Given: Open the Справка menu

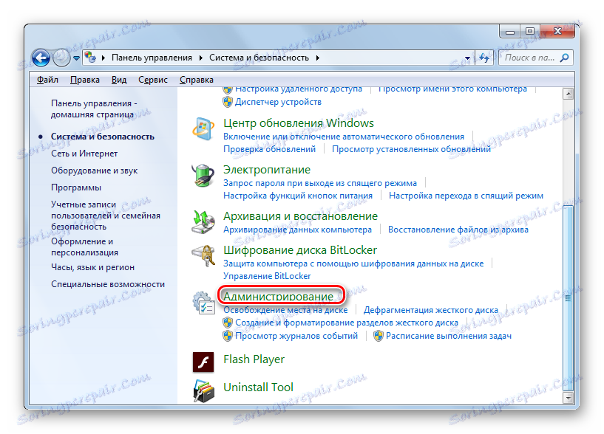Looking at the screenshot, I should click(x=197, y=80).
